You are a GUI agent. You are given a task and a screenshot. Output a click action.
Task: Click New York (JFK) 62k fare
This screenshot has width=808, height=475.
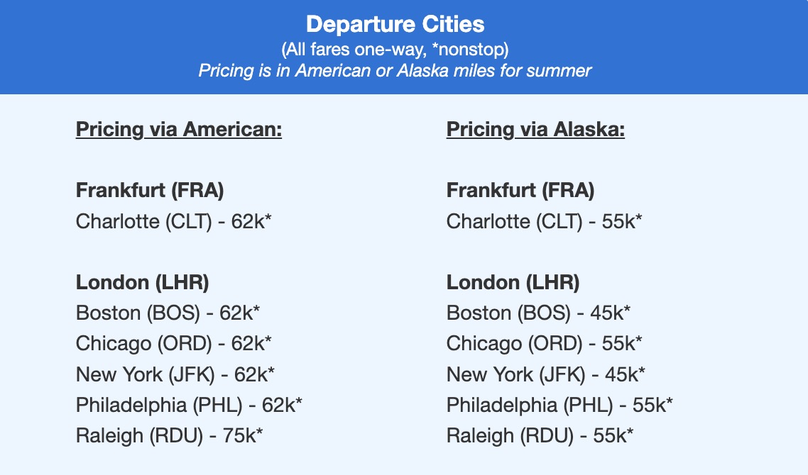(175, 374)
